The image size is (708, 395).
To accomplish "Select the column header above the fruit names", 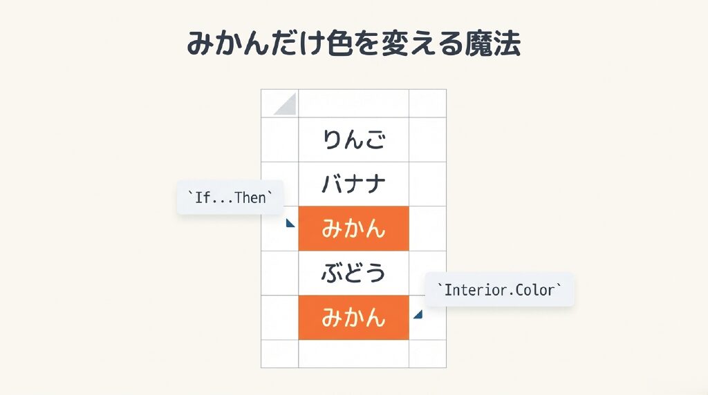I will click(x=354, y=104).
